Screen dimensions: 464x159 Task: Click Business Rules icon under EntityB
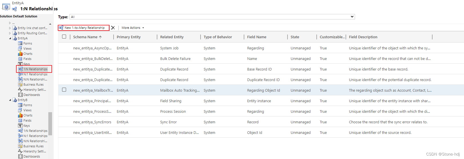tap(20, 146)
